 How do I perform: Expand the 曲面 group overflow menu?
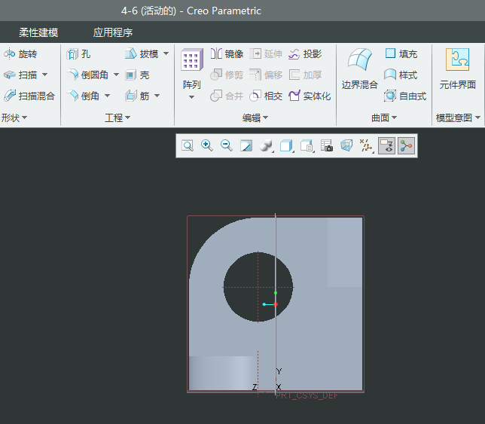tap(384, 117)
